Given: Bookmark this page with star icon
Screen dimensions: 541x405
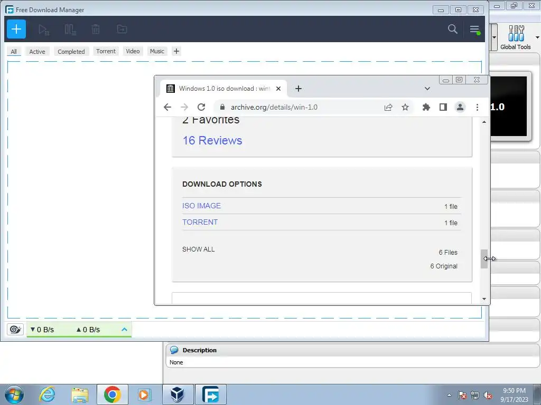Looking at the screenshot, I should (405, 107).
